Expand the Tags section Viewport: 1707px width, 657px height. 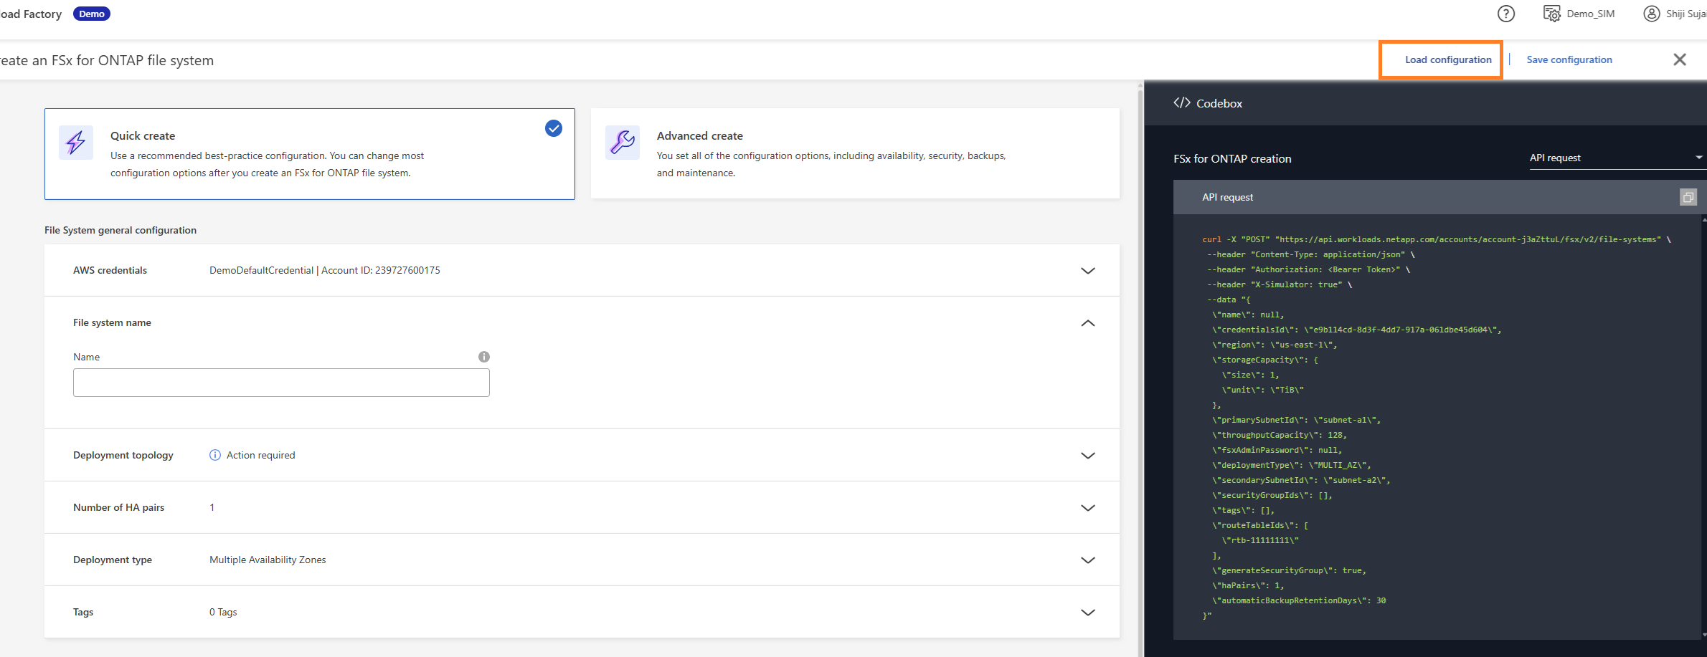[x=1088, y=613]
